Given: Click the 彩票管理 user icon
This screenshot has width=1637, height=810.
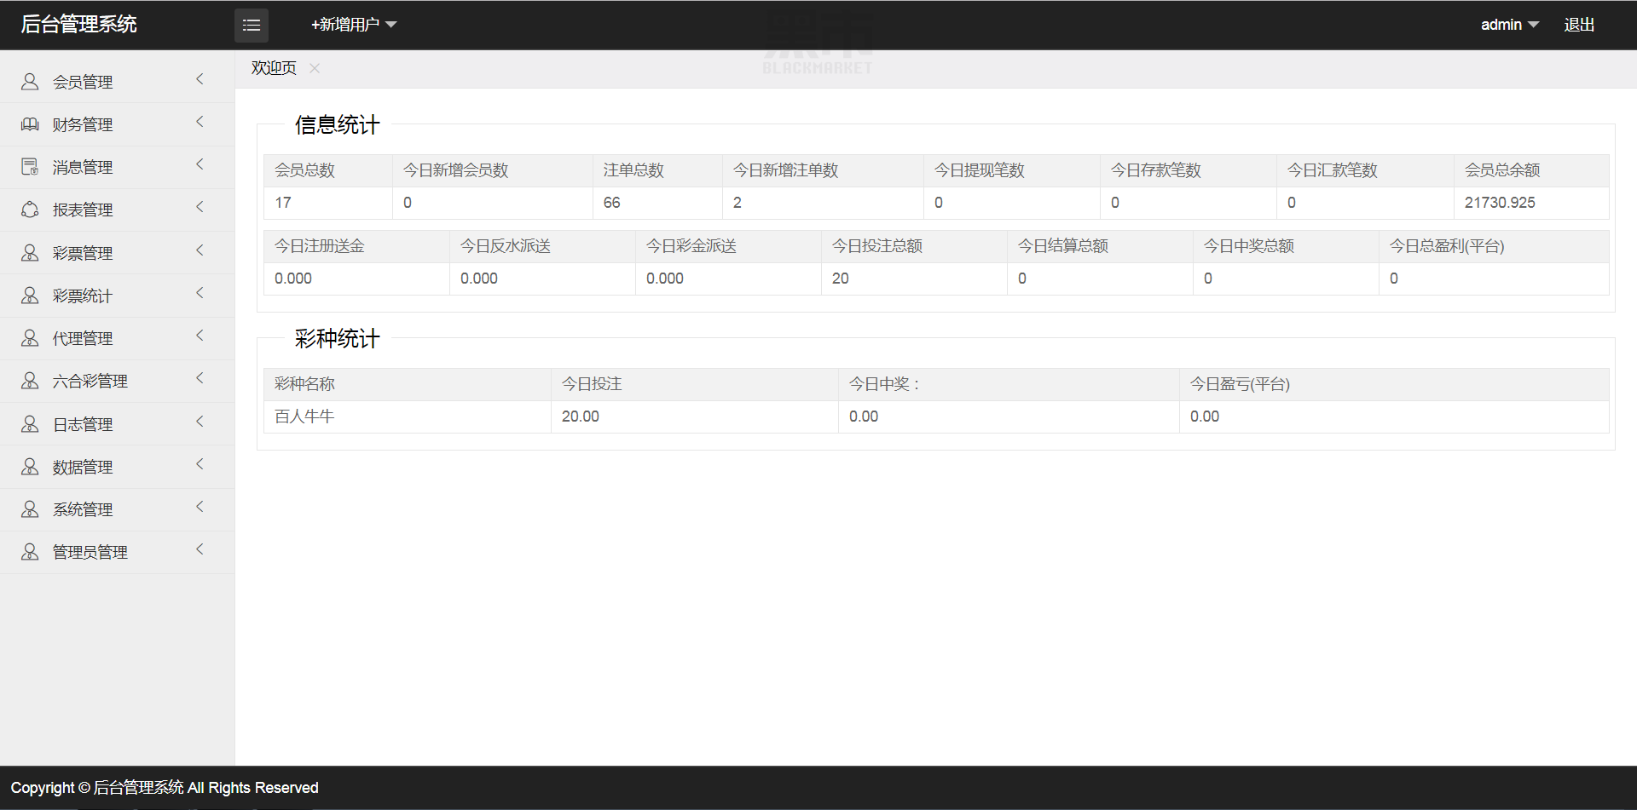Looking at the screenshot, I should pos(30,253).
